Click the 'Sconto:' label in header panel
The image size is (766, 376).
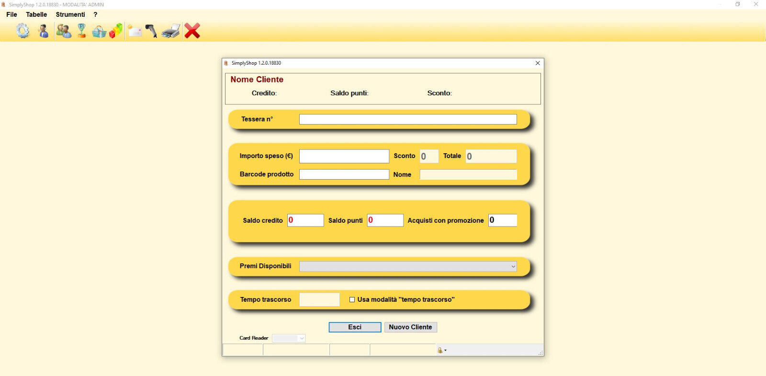click(439, 93)
